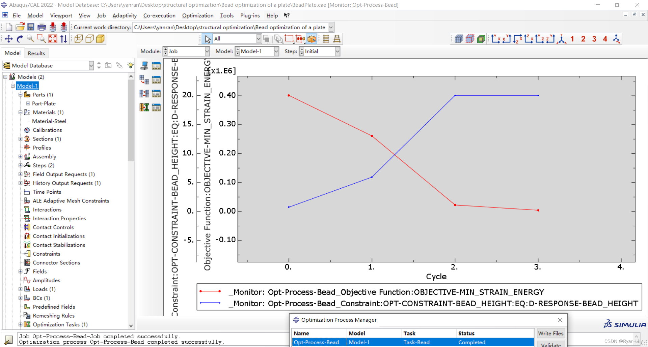Print the viewport
648x347 pixels.
pos(42,27)
